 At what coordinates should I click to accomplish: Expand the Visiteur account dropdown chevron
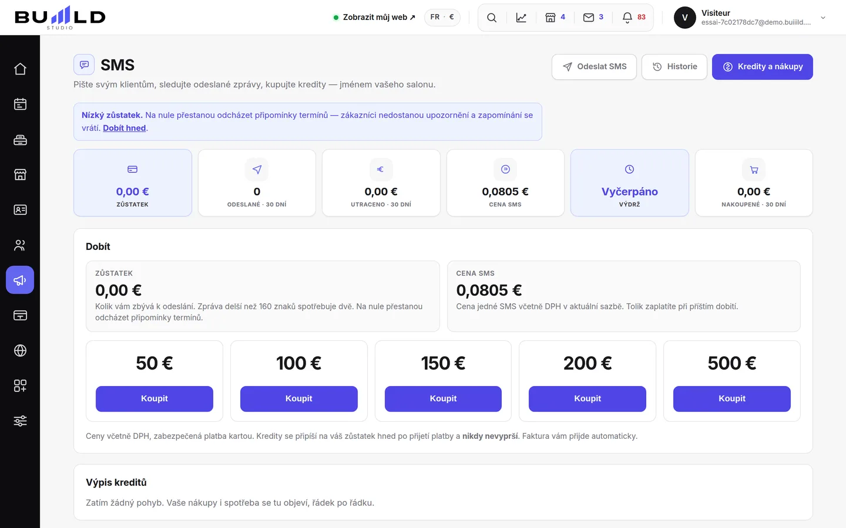(x=823, y=18)
